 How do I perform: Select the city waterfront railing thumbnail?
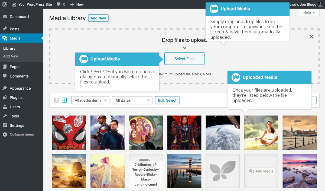tap(300, 132)
